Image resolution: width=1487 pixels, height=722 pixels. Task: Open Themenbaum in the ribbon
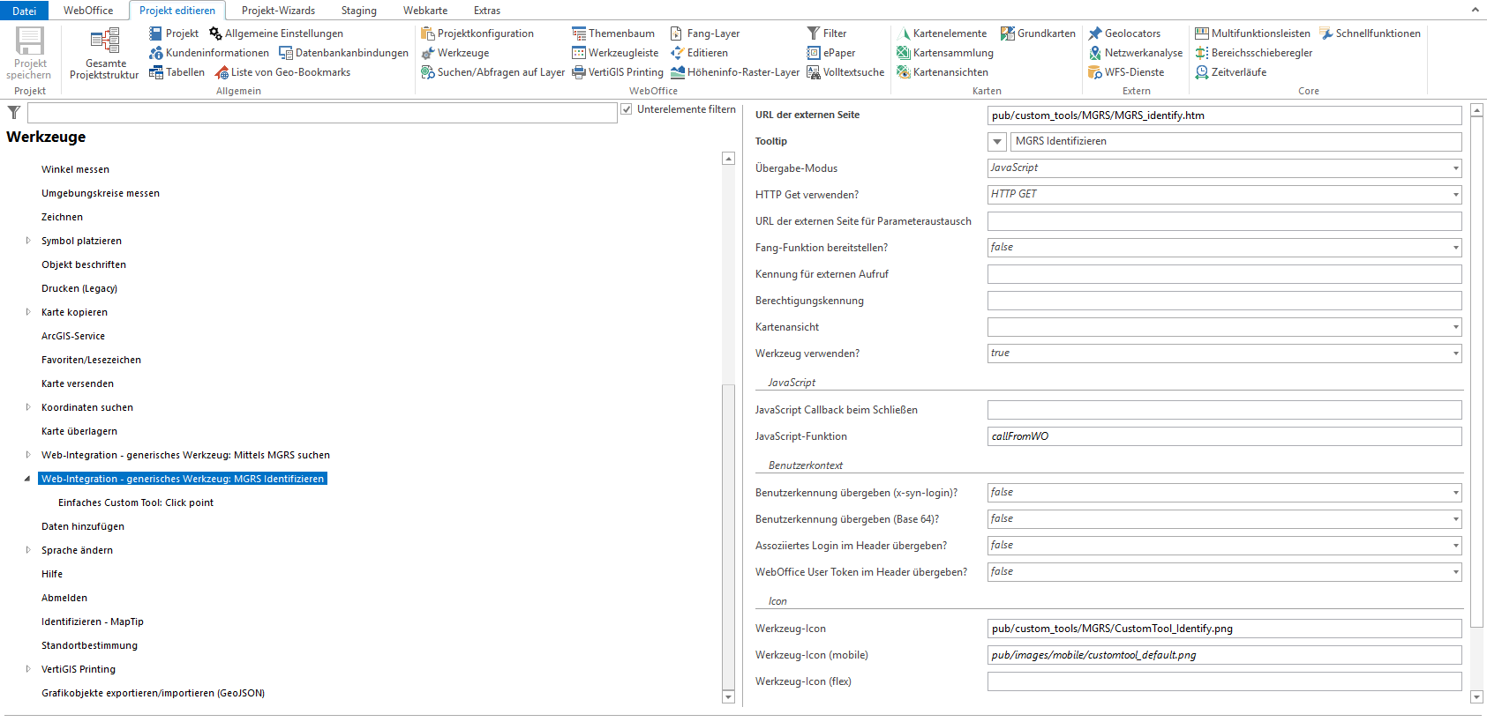(613, 33)
